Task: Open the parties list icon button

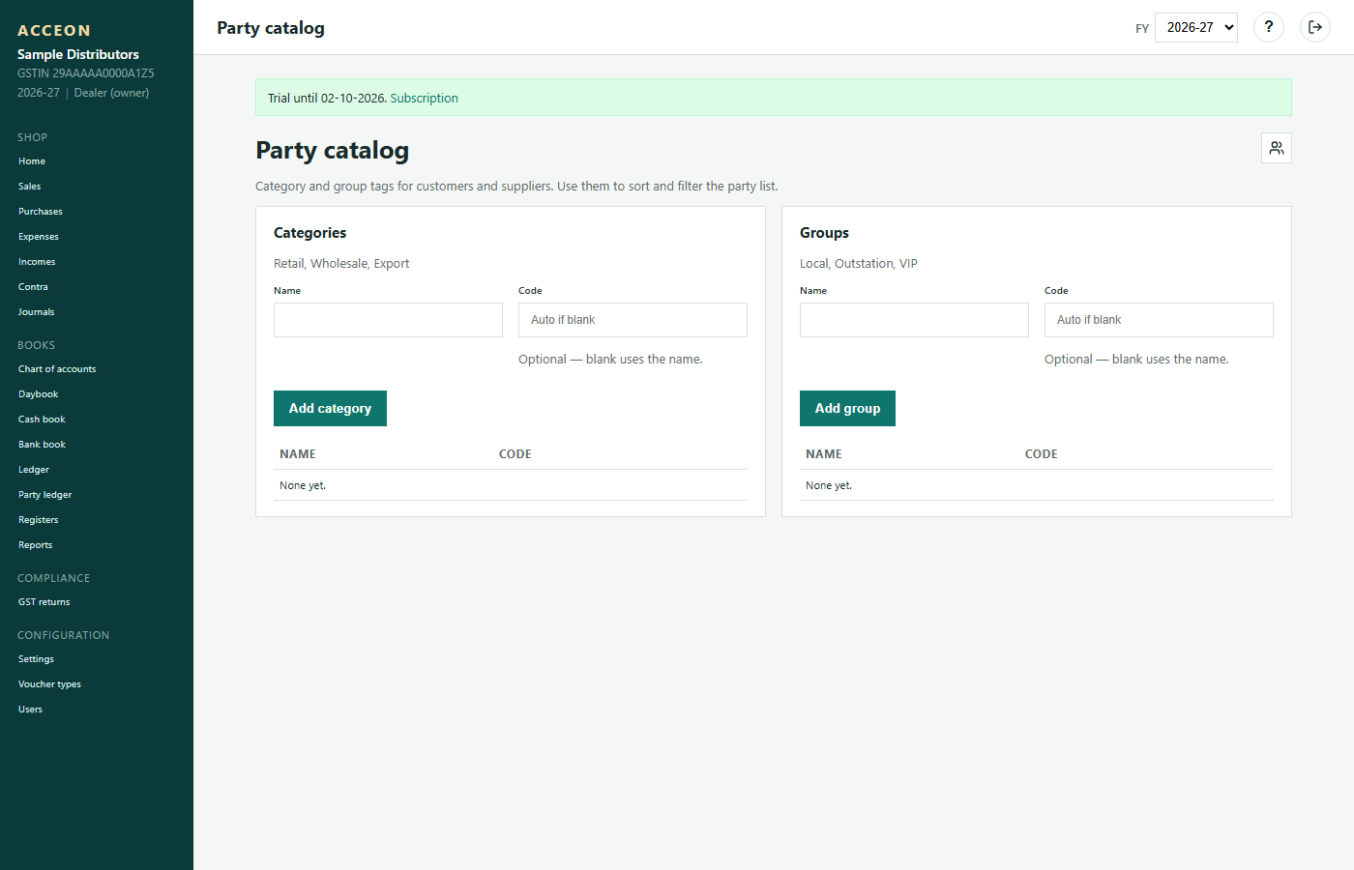Action: click(1277, 148)
